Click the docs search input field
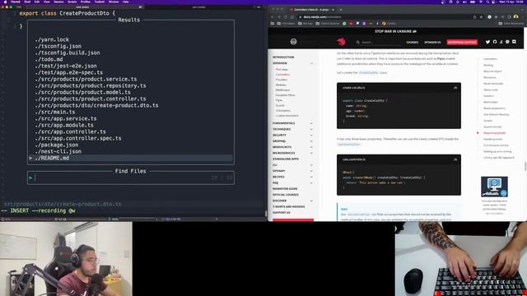This screenshot has width=527, height=296. tap(380, 42)
